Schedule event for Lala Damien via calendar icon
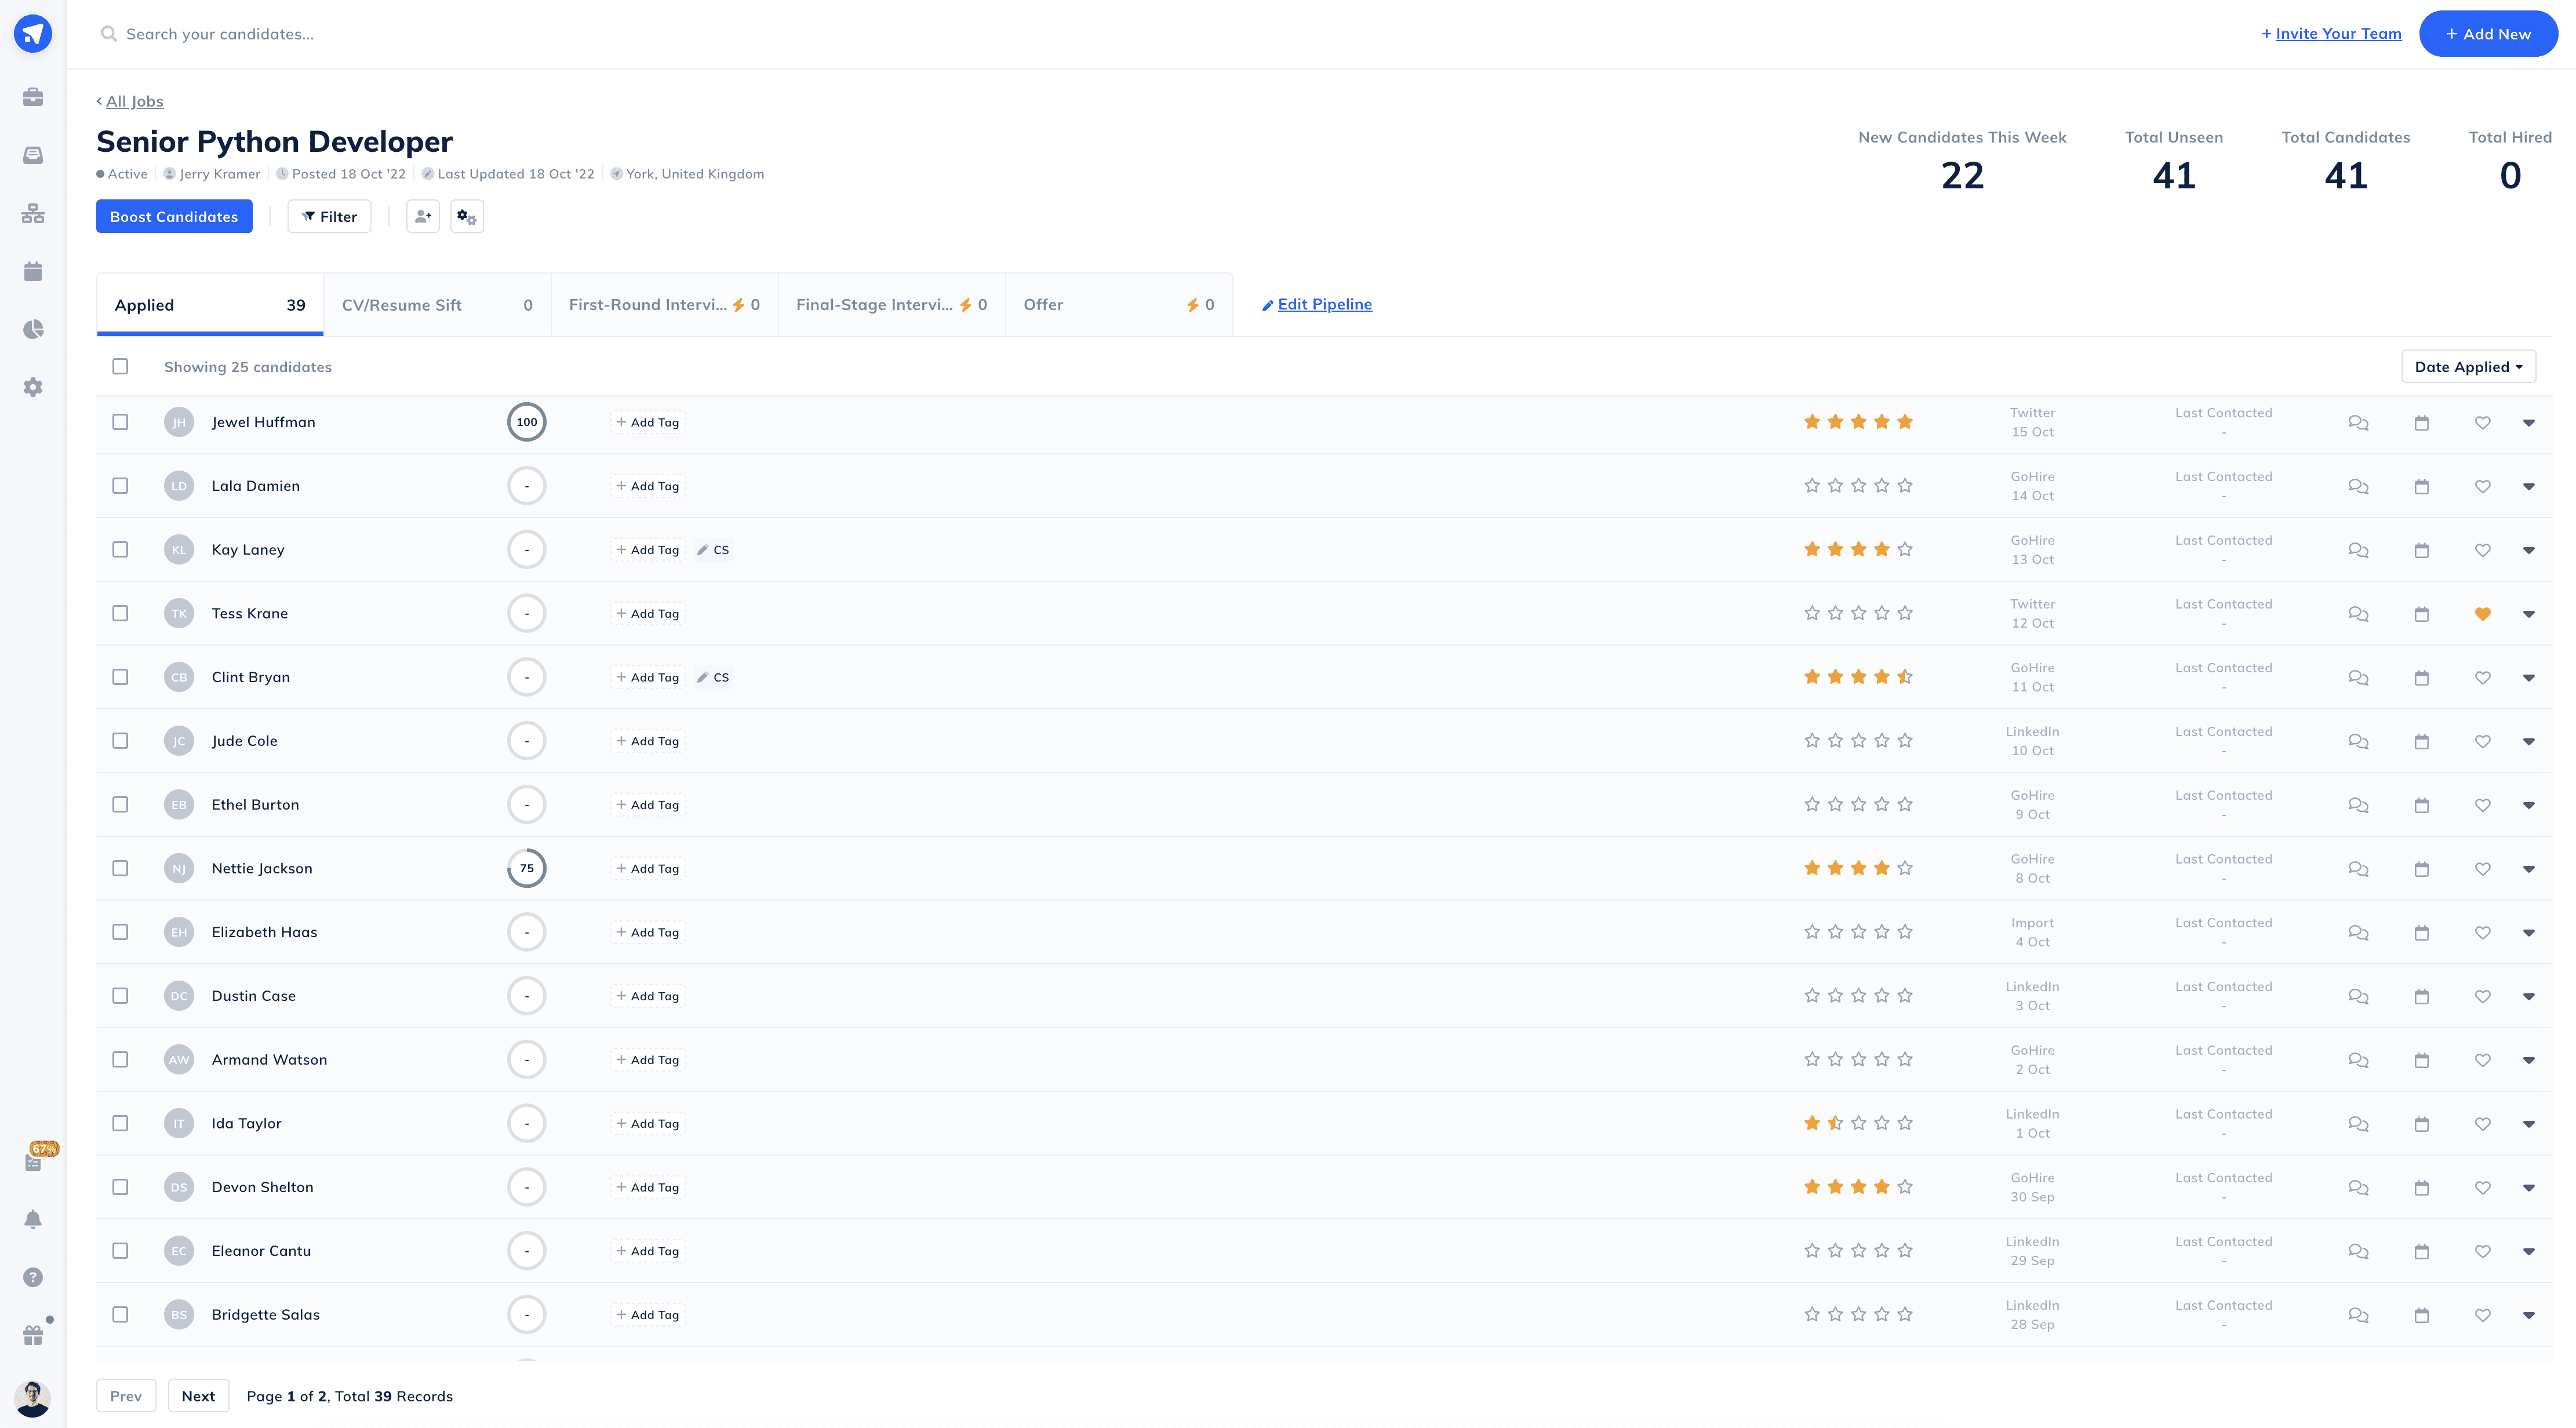The height and width of the screenshot is (1428, 2576). point(2421,486)
